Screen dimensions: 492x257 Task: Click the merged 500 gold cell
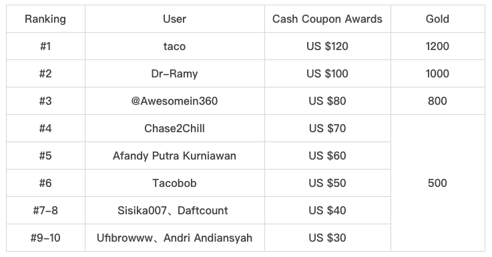pyautogui.click(x=437, y=183)
